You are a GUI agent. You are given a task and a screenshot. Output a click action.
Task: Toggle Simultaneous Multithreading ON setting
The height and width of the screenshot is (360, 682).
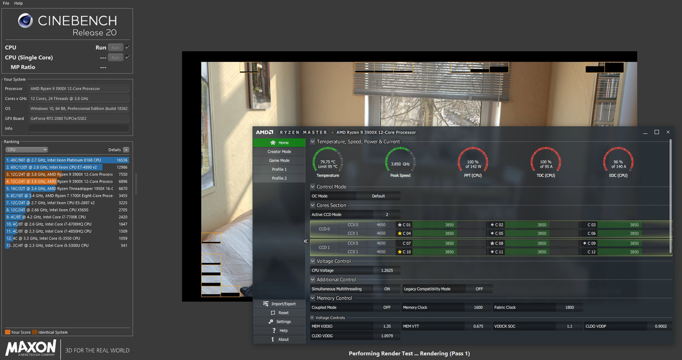[387, 289]
